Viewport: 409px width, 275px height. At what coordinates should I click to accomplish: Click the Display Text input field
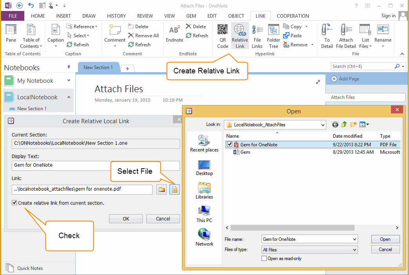pos(96,166)
